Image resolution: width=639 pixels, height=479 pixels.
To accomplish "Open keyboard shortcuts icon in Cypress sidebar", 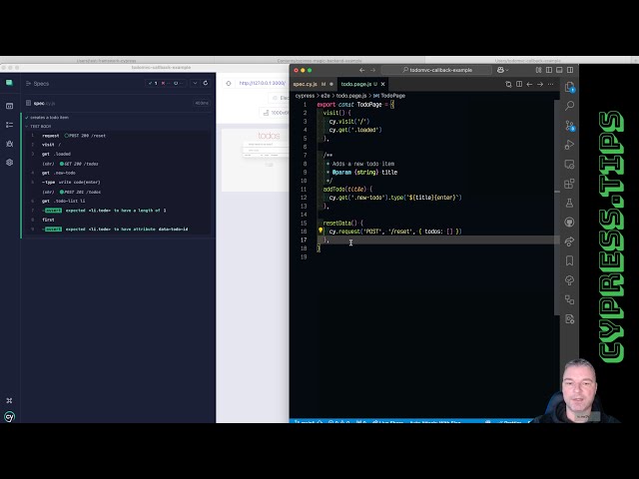I will [9, 400].
